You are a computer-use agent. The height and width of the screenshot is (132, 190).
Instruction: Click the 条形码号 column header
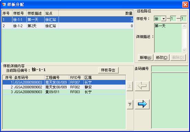pos(29,78)
